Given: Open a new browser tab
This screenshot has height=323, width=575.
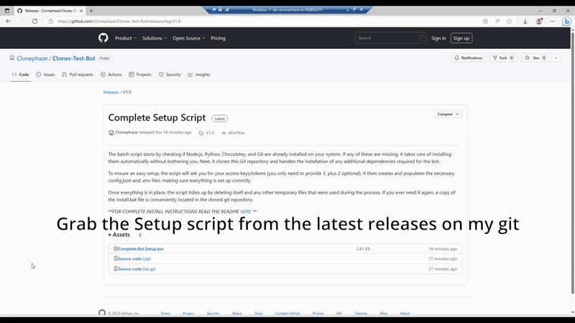Looking at the screenshot, I should (x=91, y=11).
